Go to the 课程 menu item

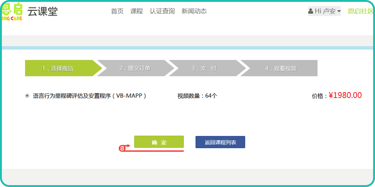click(x=137, y=11)
